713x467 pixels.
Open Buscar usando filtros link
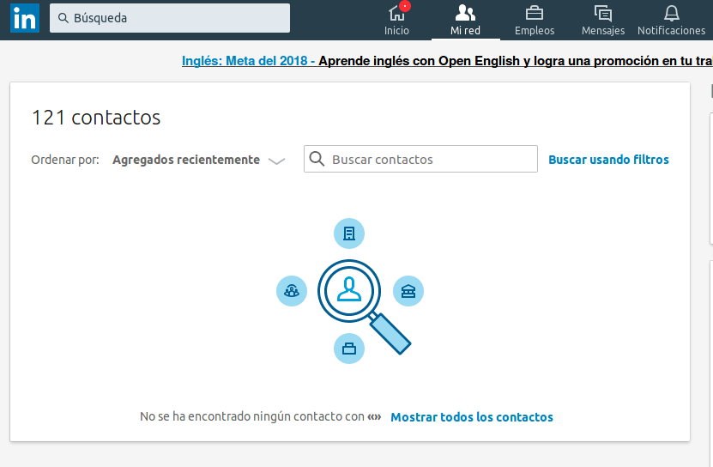click(608, 160)
